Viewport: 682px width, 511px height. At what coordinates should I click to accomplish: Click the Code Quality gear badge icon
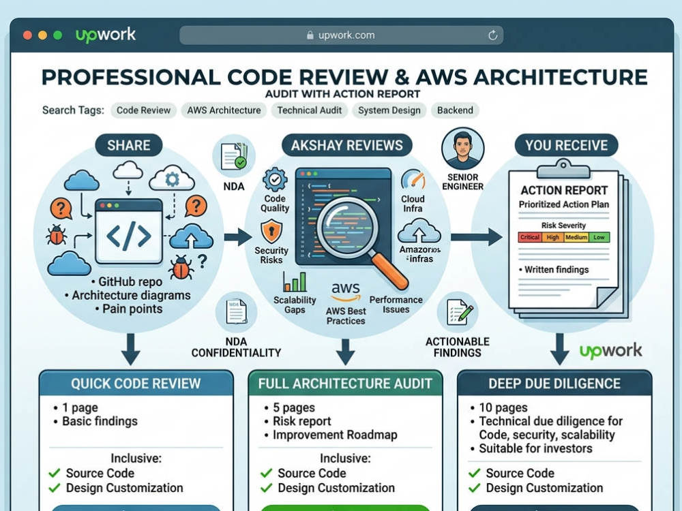coord(275,179)
